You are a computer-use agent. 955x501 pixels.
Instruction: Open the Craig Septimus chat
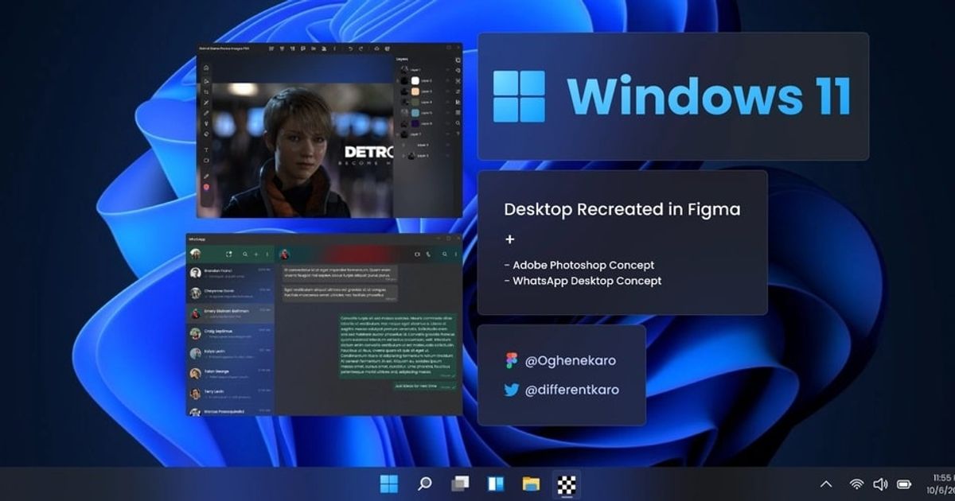tap(230, 333)
